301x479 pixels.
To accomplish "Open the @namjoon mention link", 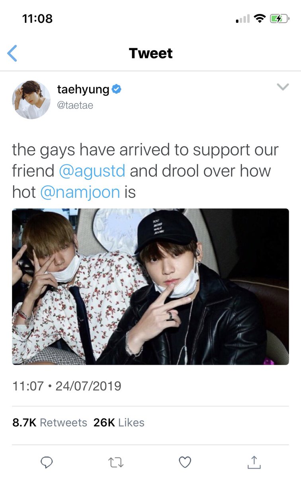I will [x=80, y=192].
